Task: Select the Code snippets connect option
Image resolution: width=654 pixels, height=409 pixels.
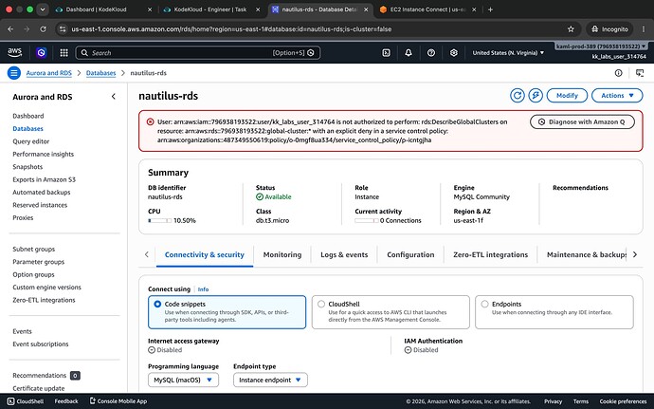Action: (x=227, y=312)
